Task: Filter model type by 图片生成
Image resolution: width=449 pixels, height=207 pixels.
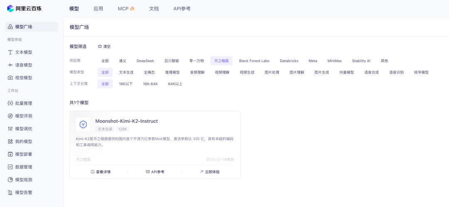Action: (x=322, y=72)
